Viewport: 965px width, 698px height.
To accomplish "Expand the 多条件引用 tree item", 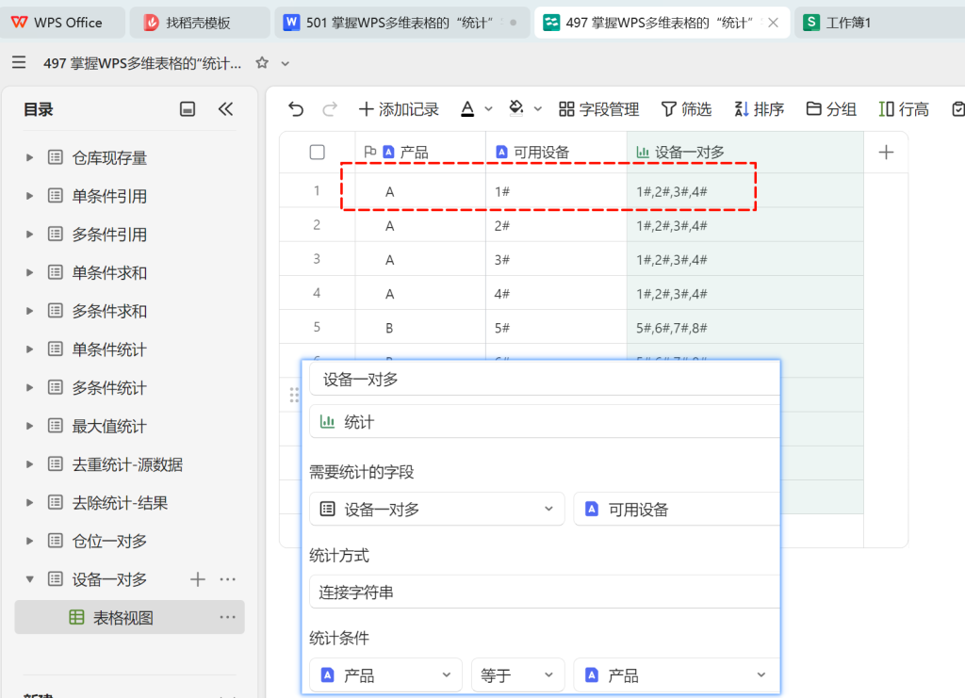I will pos(29,235).
